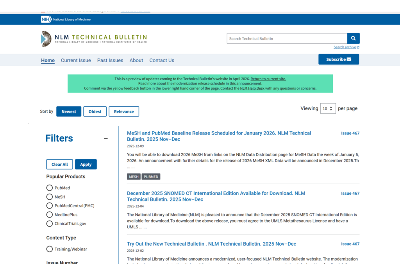400x264 pixels.
Task: Sort results by Relevance
Action: tap(124, 111)
